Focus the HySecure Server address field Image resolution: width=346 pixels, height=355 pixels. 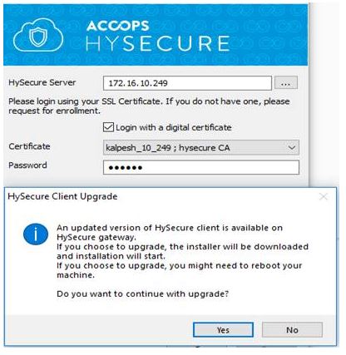(187, 83)
